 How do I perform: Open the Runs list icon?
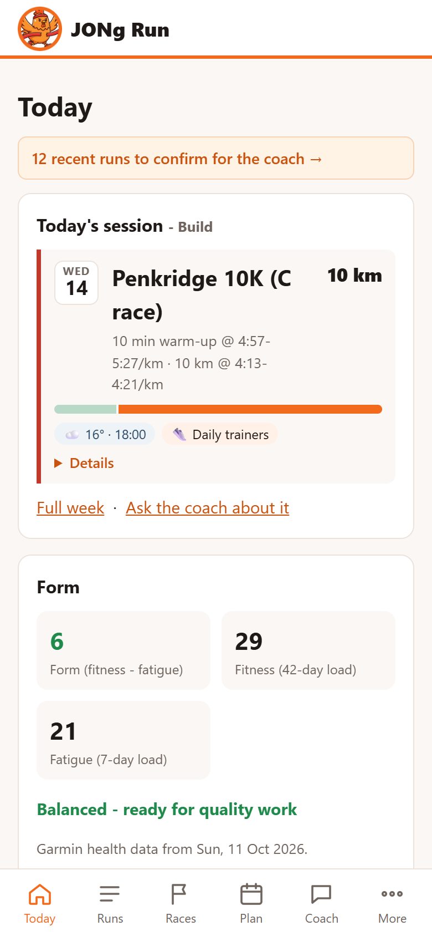110,894
